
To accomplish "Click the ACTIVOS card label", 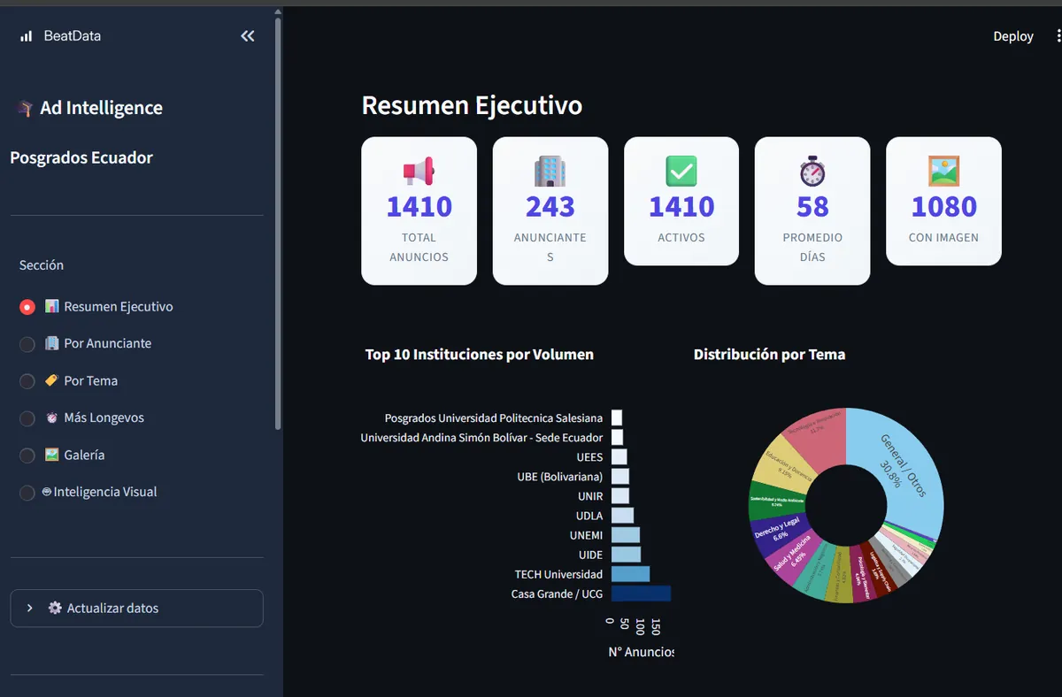I will click(681, 237).
